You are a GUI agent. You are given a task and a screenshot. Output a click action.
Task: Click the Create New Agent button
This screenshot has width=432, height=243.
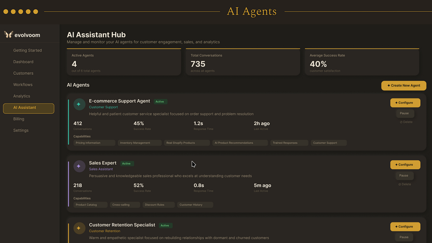pyautogui.click(x=404, y=85)
